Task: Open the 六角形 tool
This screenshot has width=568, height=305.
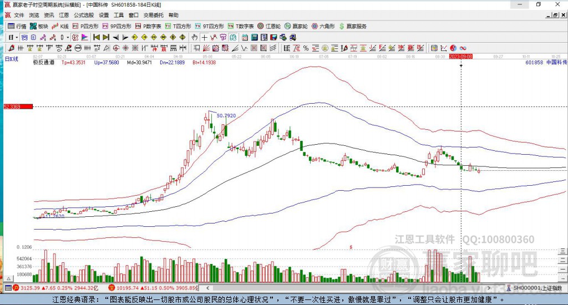Action: pyautogui.click(x=323, y=26)
